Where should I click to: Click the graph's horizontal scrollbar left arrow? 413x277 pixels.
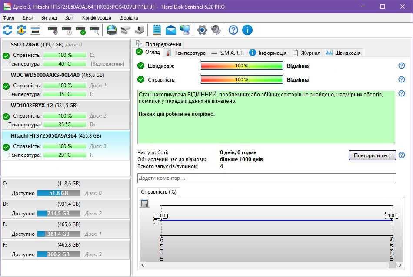[x=142, y=265]
